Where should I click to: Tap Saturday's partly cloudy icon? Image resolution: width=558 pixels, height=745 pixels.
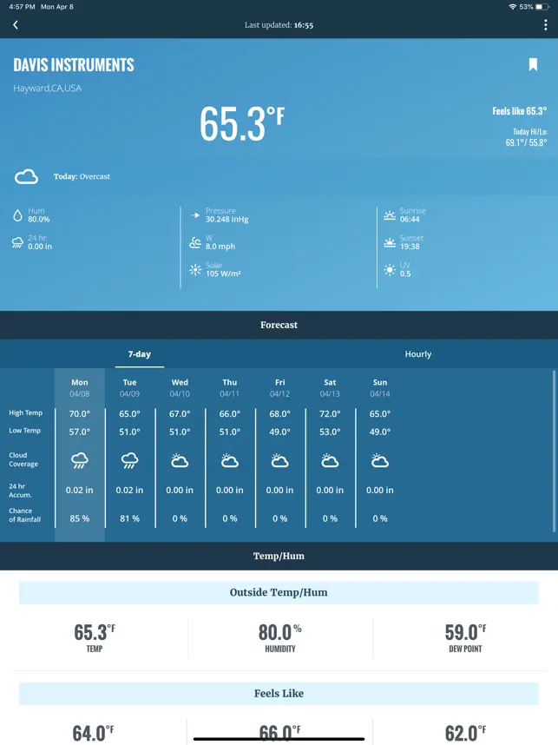[x=330, y=460]
